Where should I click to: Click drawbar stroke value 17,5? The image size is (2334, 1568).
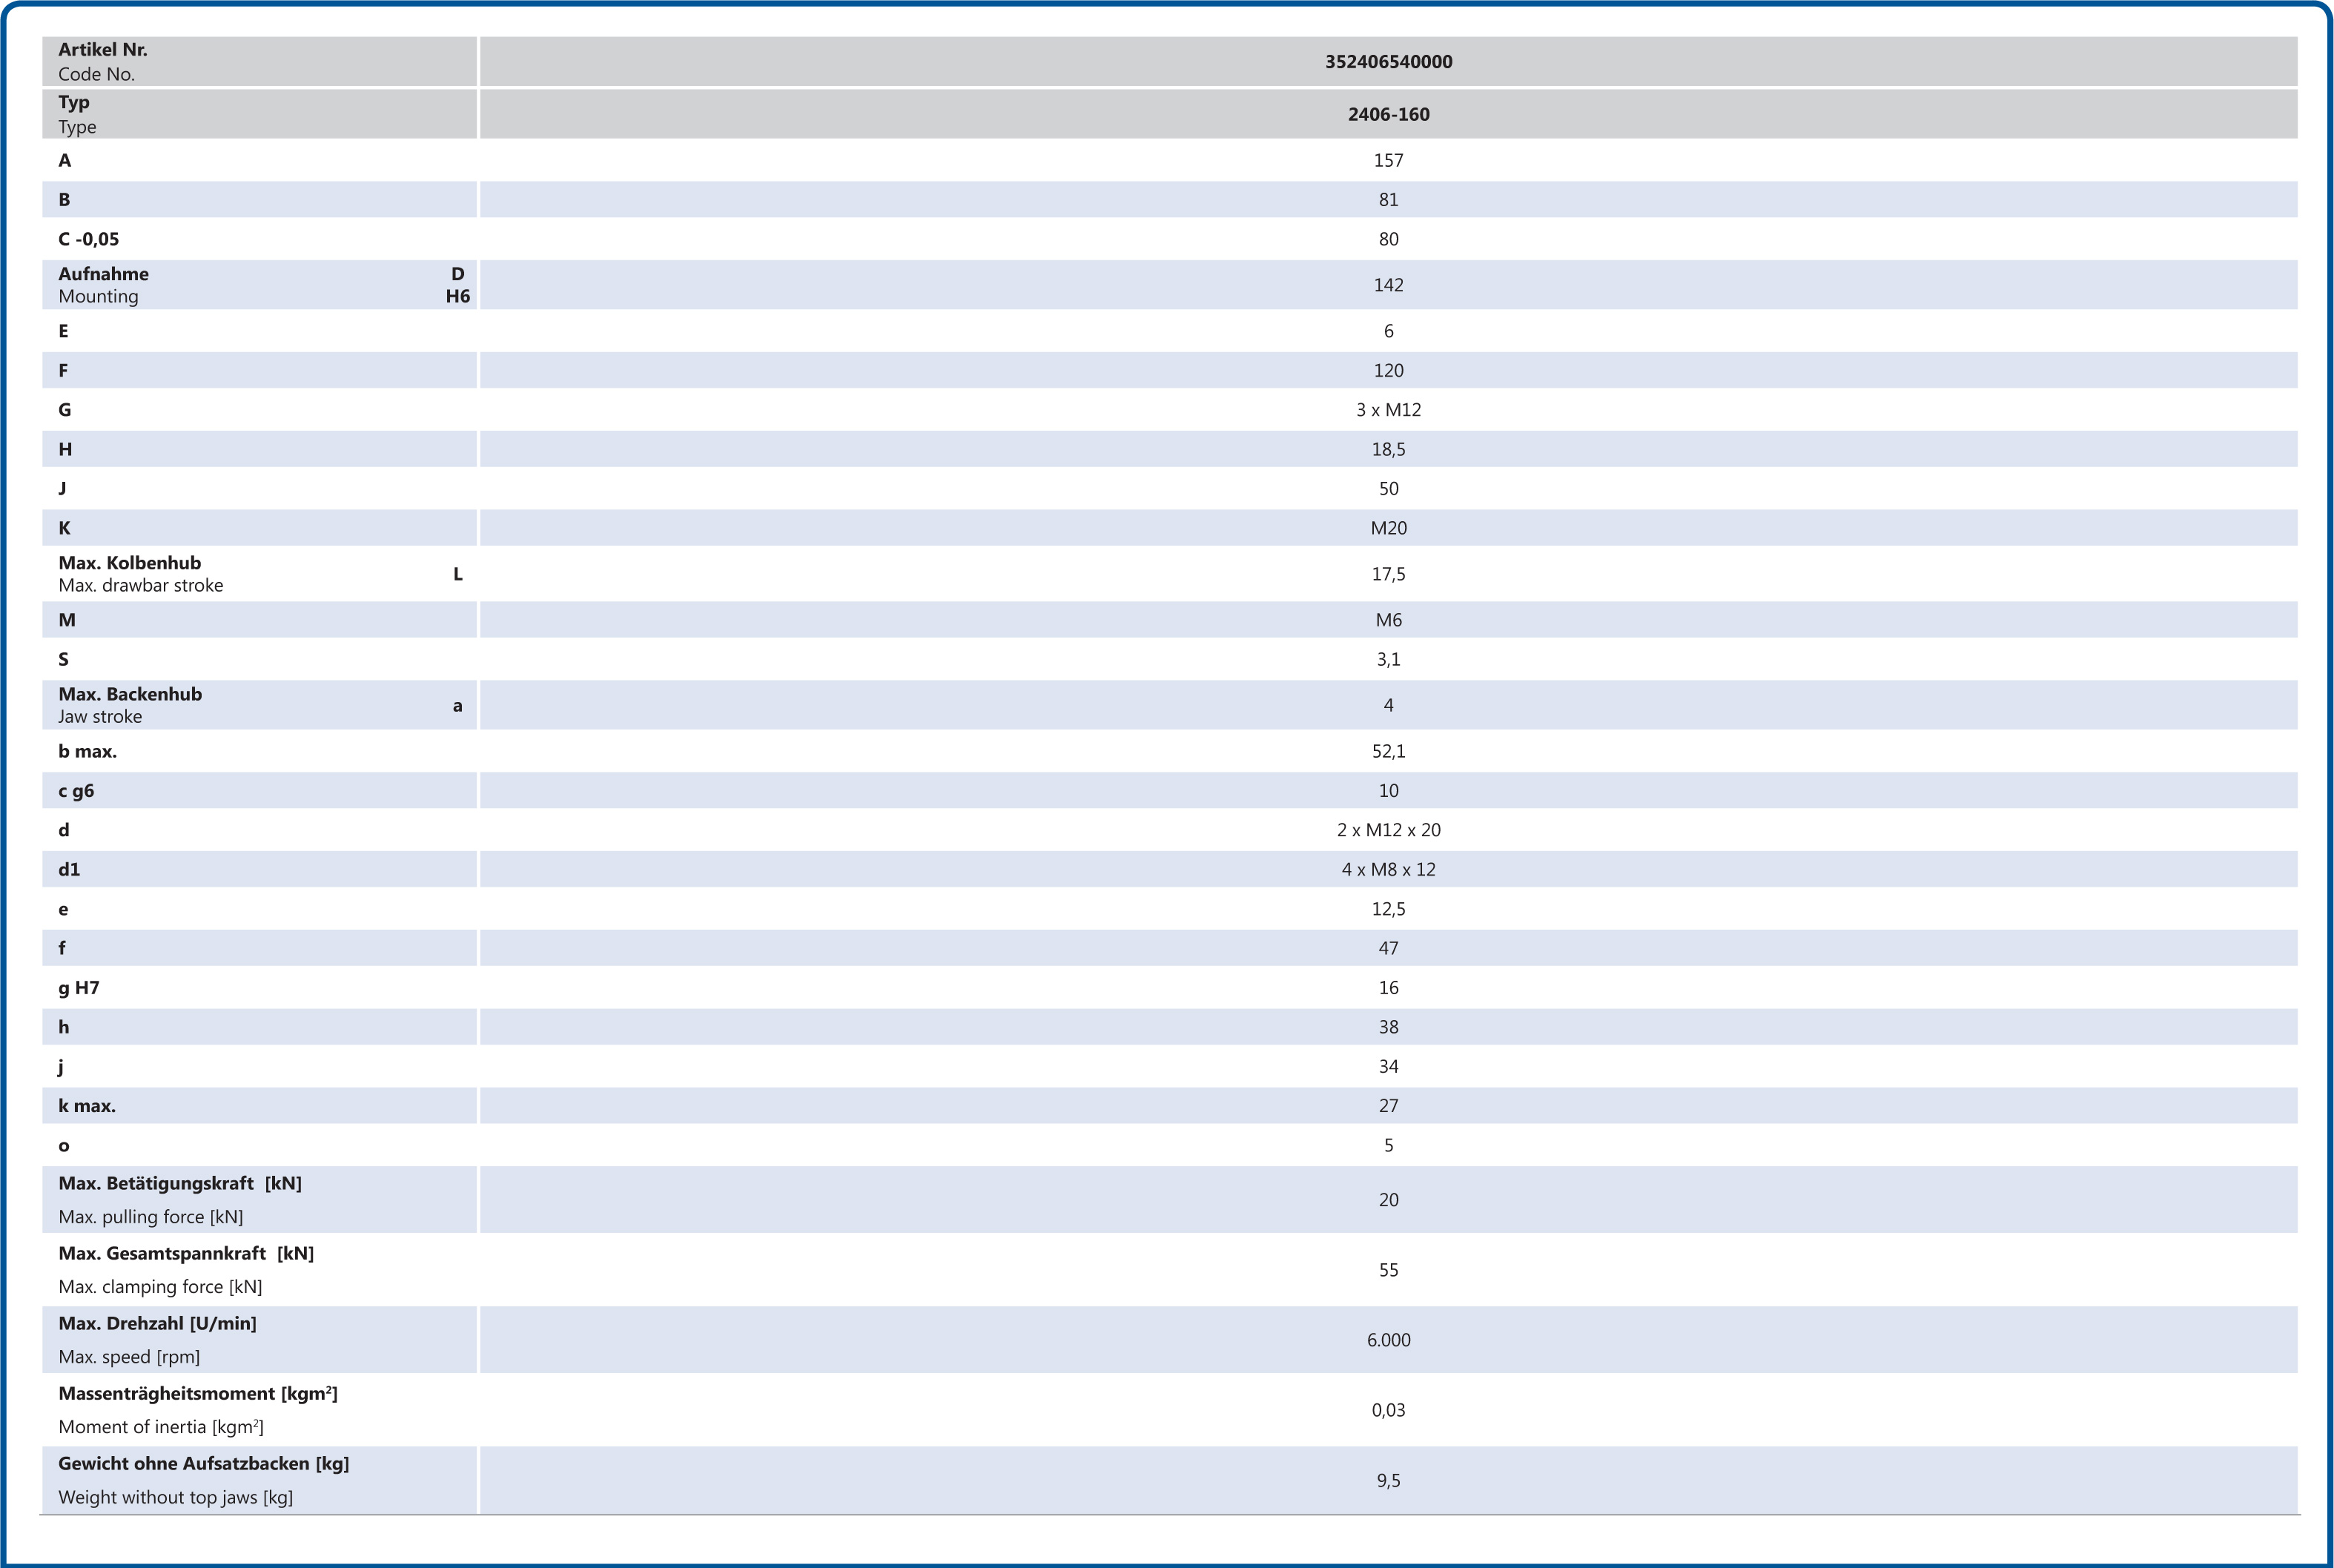(x=1388, y=574)
